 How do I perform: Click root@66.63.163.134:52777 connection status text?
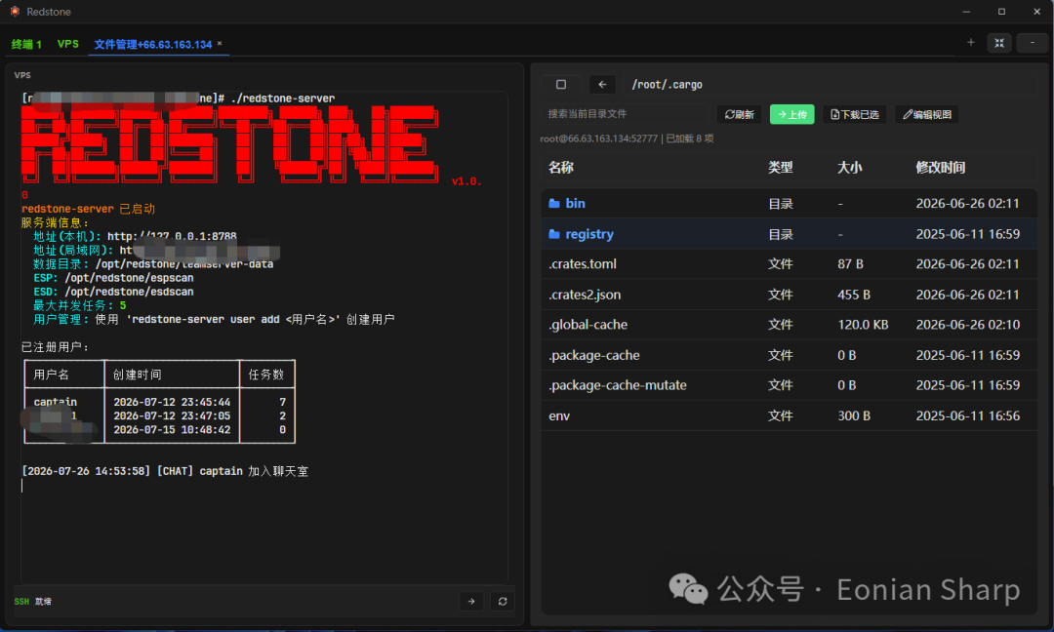(599, 138)
